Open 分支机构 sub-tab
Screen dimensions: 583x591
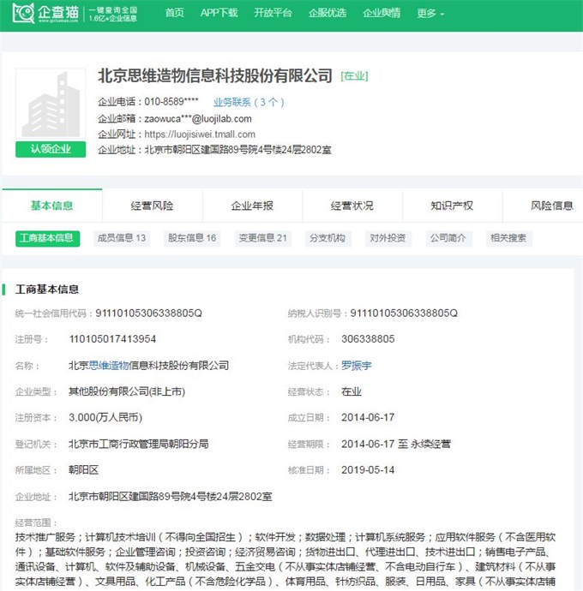[328, 238]
